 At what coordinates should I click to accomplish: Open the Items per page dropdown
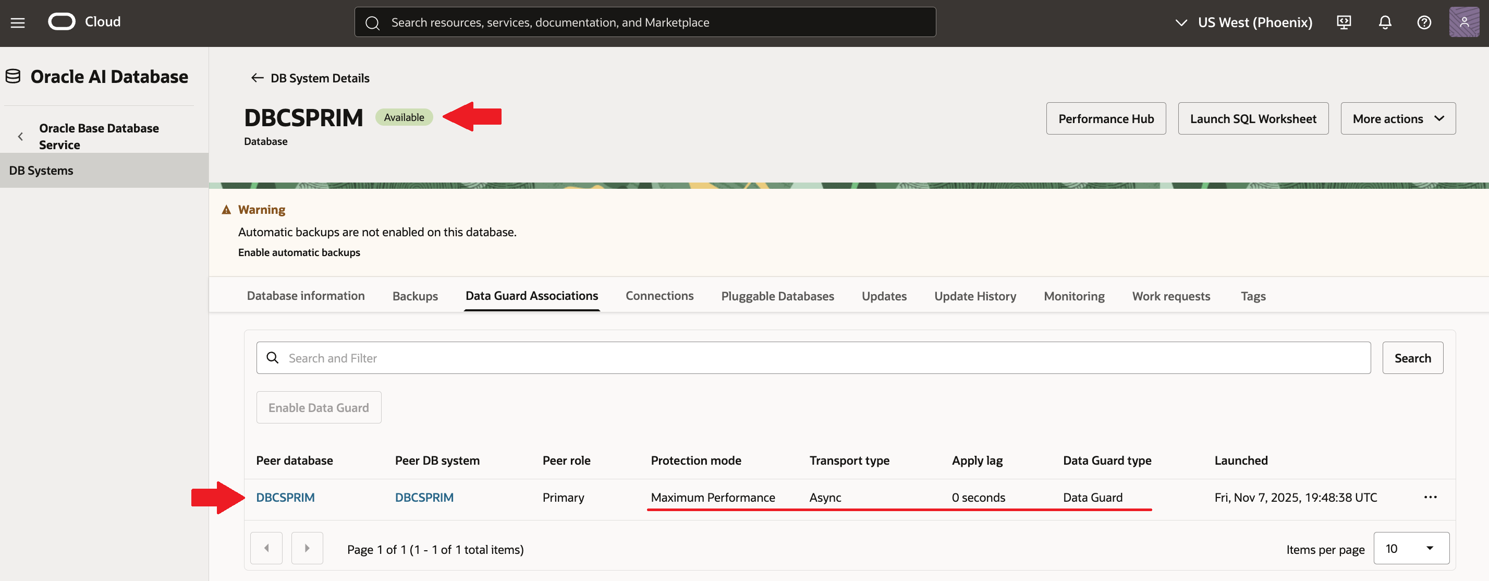[x=1411, y=548]
